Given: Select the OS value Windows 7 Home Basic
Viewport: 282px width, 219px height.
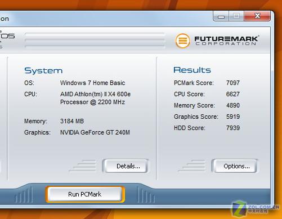Looking at the screenshot, I should coord(92,83).
